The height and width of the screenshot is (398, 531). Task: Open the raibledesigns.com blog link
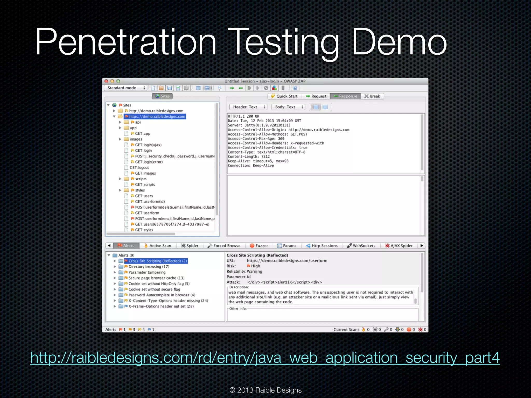pyautogui.click(x=265, y=358)
